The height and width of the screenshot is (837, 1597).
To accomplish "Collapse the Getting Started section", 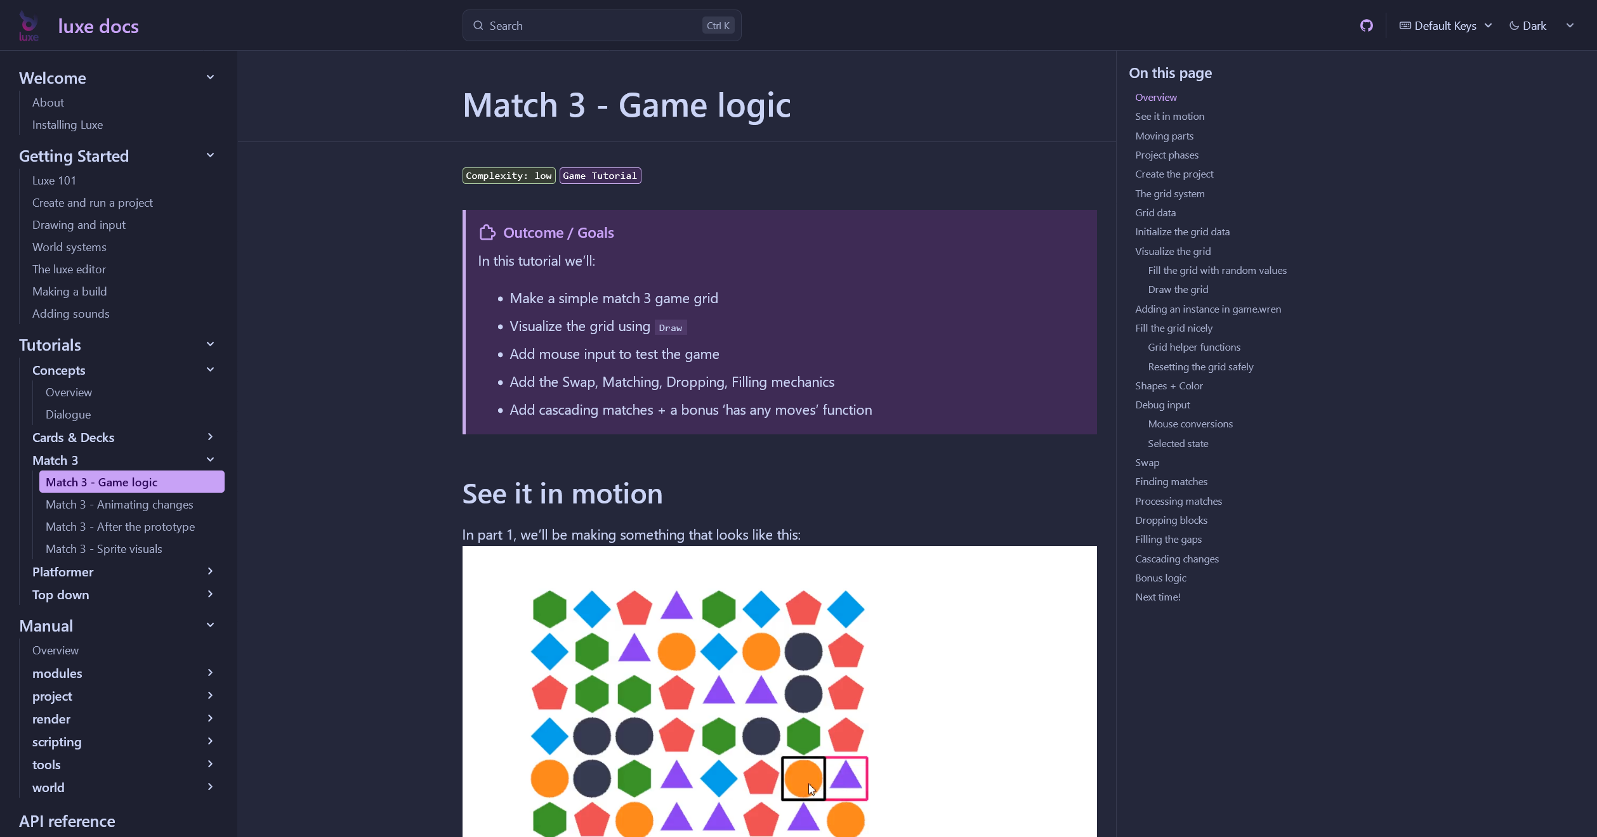I will (211, 155).
